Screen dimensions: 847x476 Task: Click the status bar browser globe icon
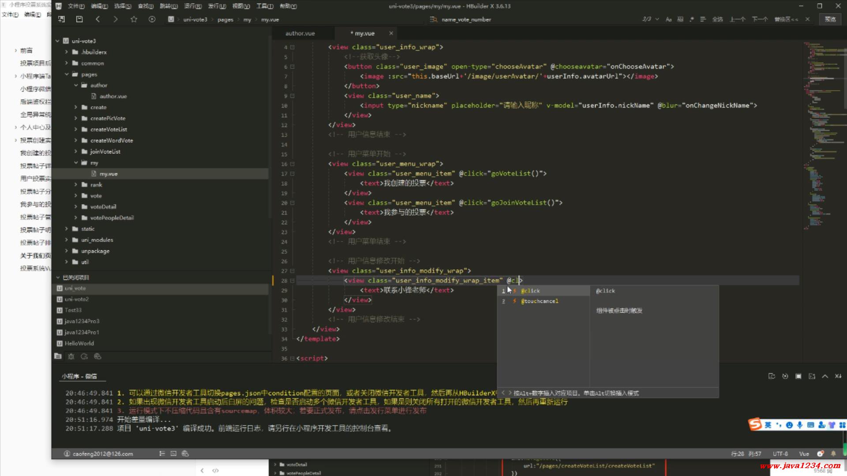coord(185,454)
